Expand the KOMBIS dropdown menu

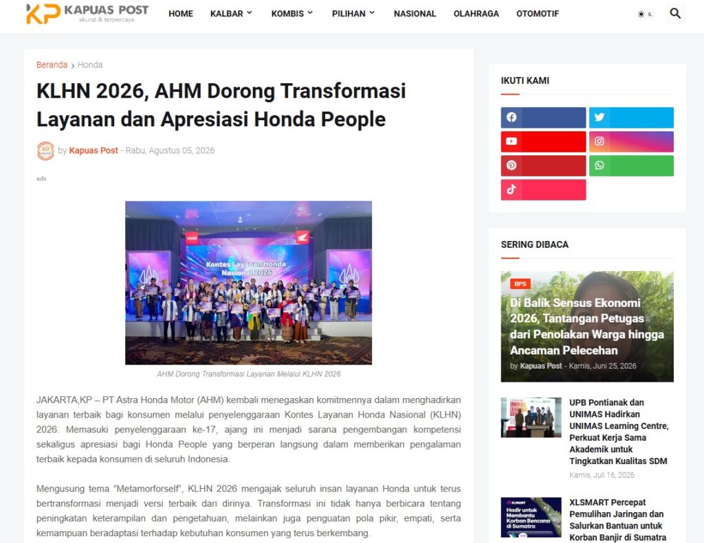(291, 14)
